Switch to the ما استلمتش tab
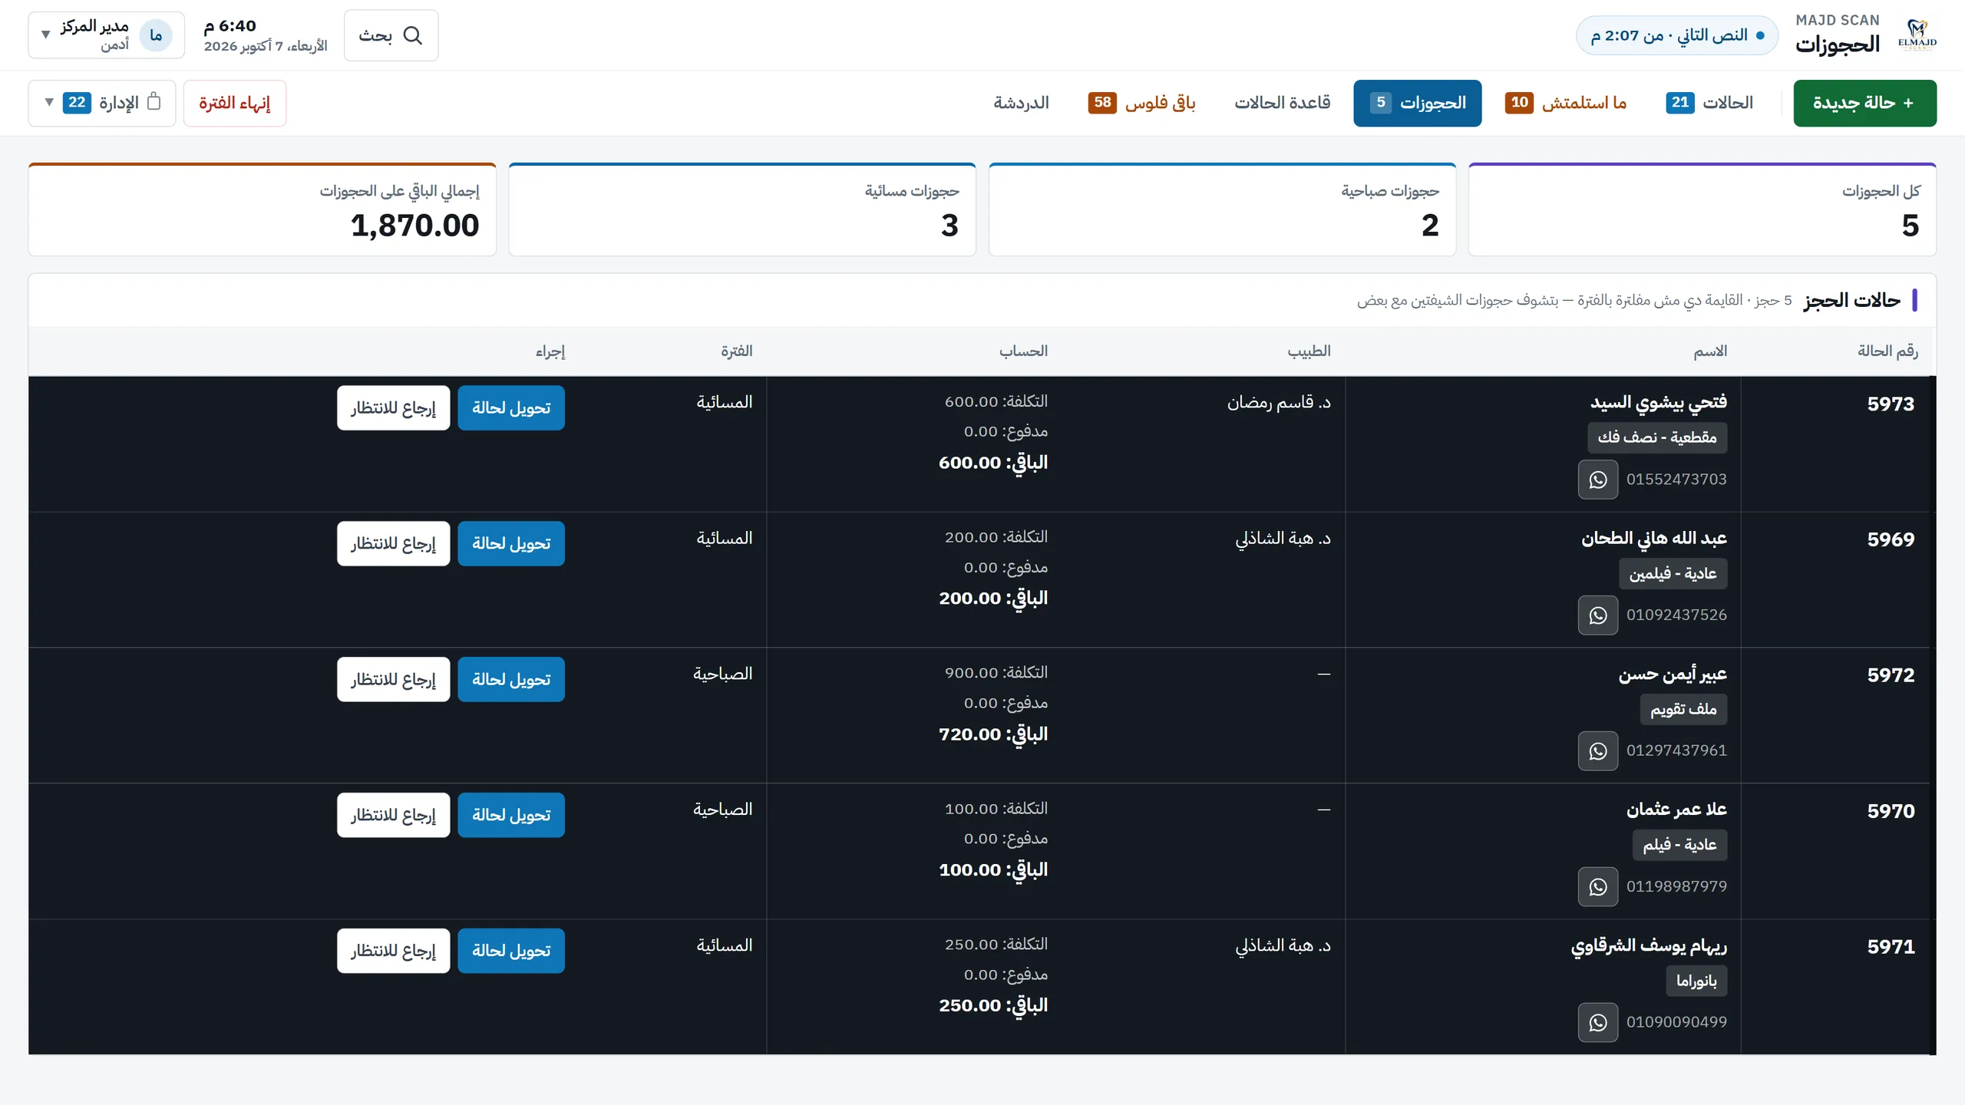 coord(1565,103)
